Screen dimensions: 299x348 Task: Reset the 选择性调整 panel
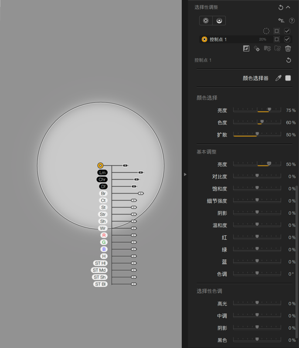coord(281,7)
